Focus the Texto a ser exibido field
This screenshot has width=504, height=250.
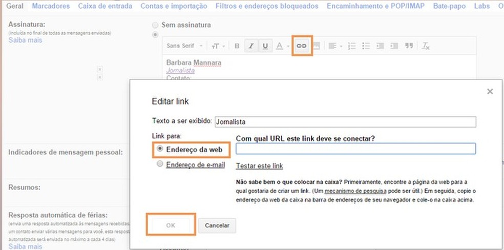pos(345,122)
